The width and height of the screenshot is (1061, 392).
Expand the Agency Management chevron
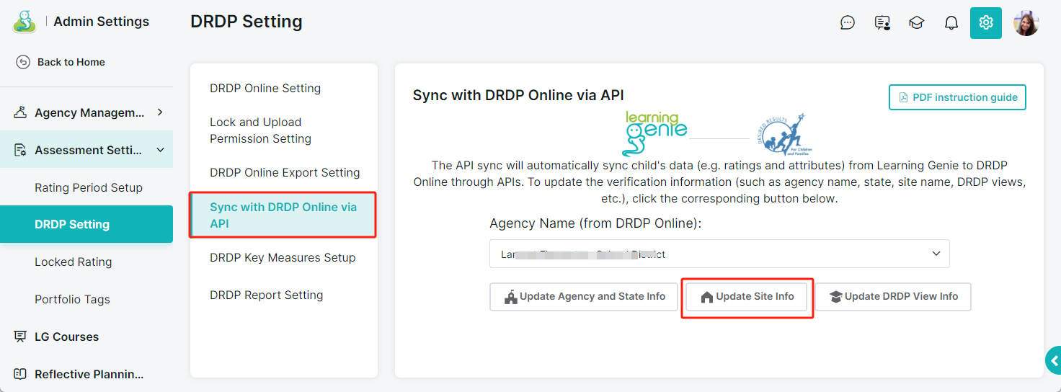[x=160, y=112]
